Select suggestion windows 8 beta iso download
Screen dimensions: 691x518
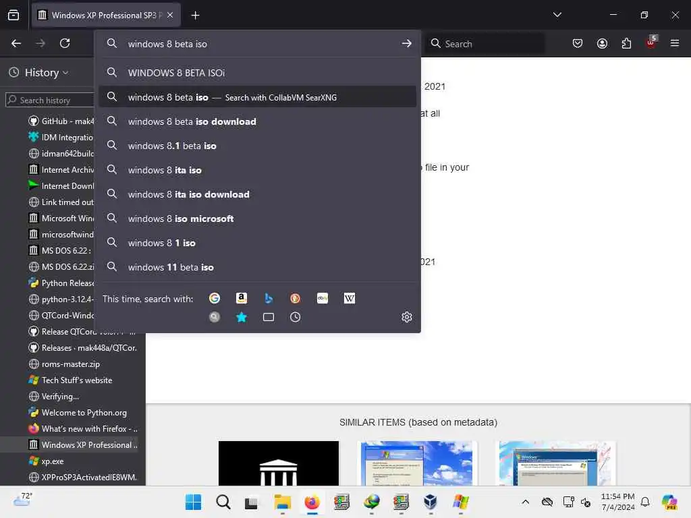[x=257, y=121]
